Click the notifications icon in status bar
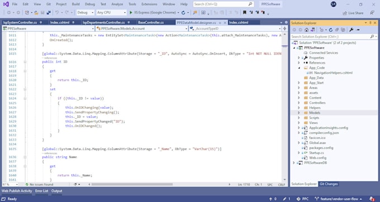Image resolution: width=380 pixels, height=202 pixels. 372,199
